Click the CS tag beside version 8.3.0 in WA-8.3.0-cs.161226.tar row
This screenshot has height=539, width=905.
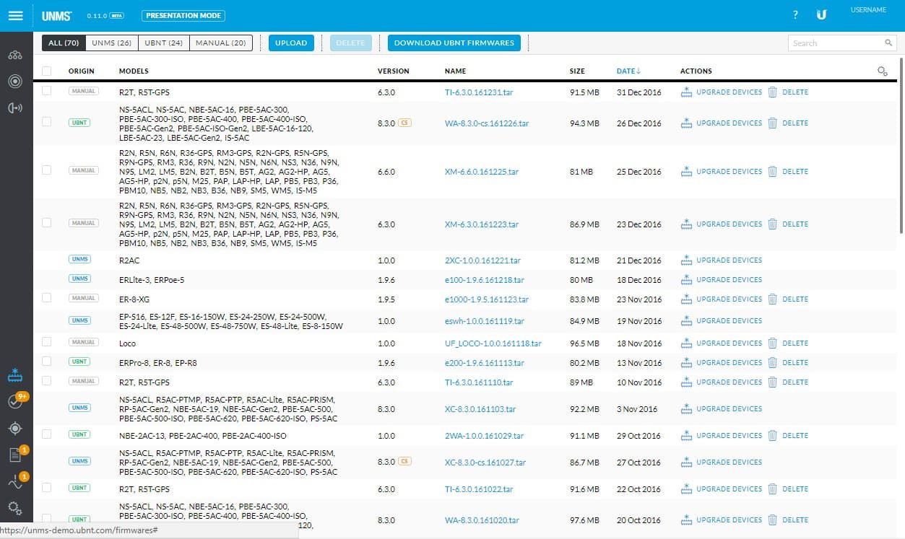(404, 123)
